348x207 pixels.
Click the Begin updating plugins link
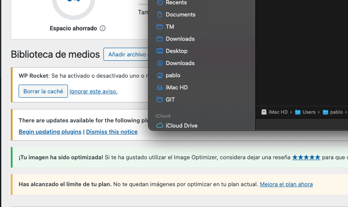click(x=50, y=131)
